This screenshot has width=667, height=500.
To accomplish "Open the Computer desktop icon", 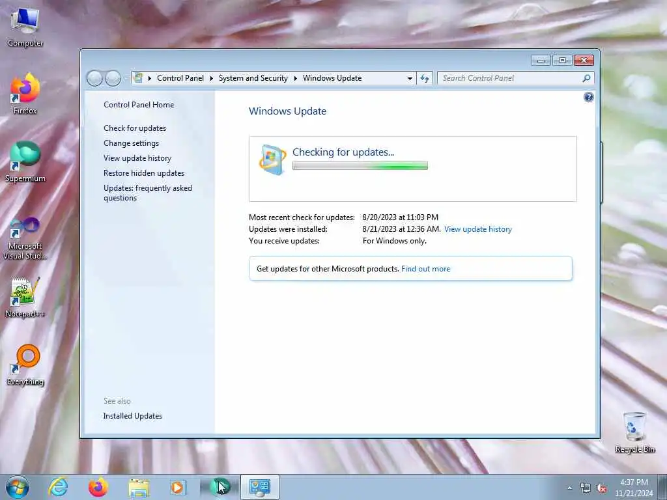I will pyautogui.click(x=25, y=26).
